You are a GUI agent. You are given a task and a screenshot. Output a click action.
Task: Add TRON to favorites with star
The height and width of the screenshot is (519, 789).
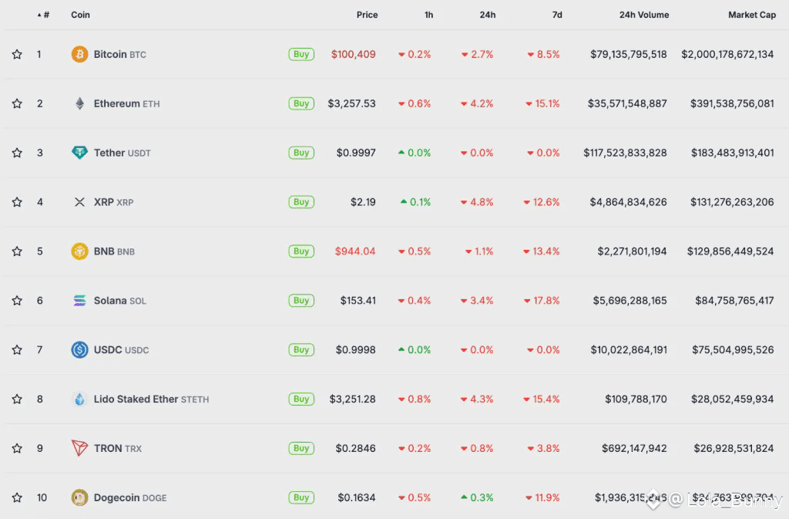point(17,448)
